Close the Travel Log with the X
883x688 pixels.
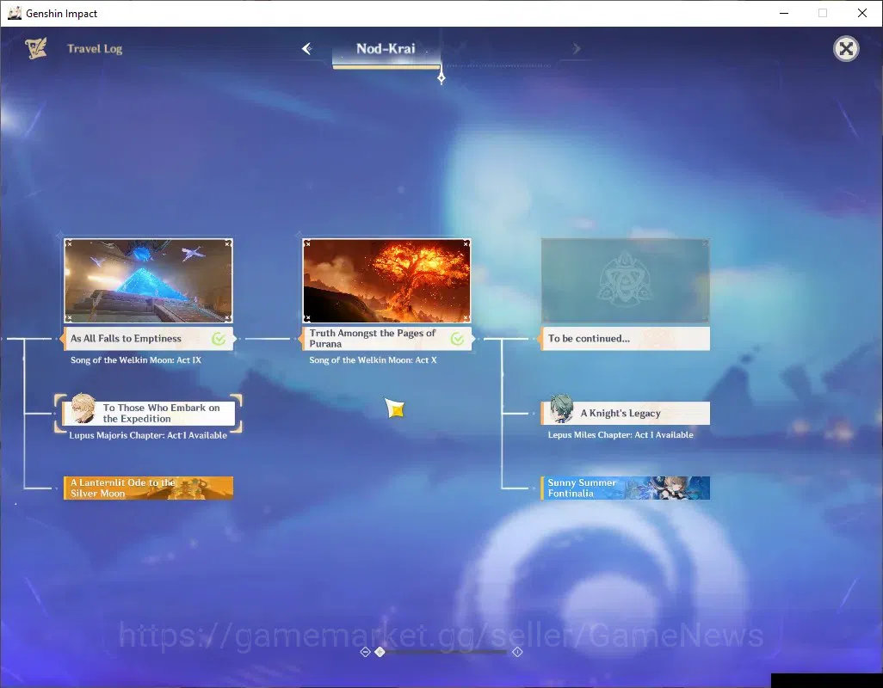846,49
